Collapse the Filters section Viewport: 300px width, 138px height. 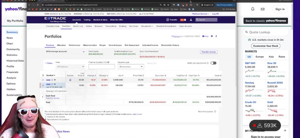[x=49, y=63]
